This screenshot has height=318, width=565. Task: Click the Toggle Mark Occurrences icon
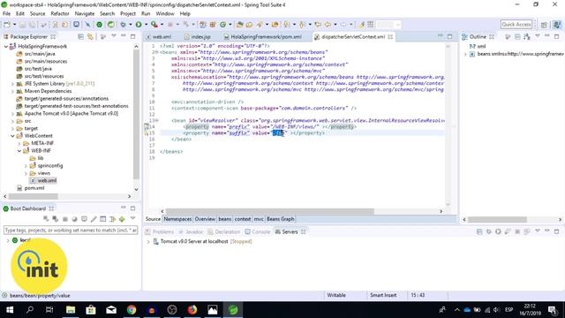(361, 25)
